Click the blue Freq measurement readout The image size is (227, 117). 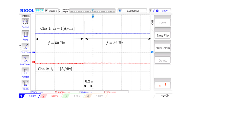[92, 92]
